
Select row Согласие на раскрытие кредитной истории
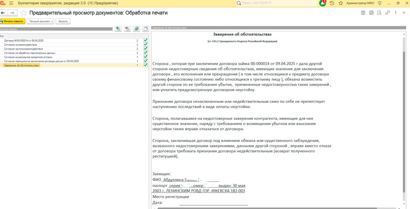(x=74, y=57)
